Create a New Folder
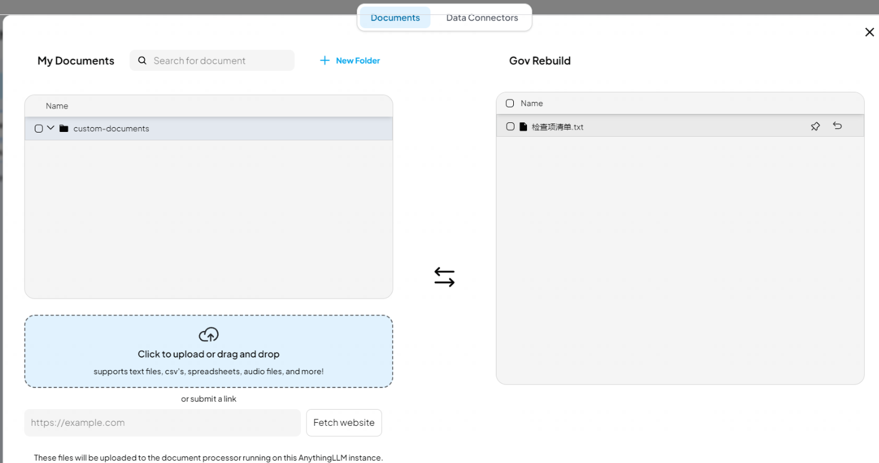Viewport: 879px width, 463px height. pos(350,61)
